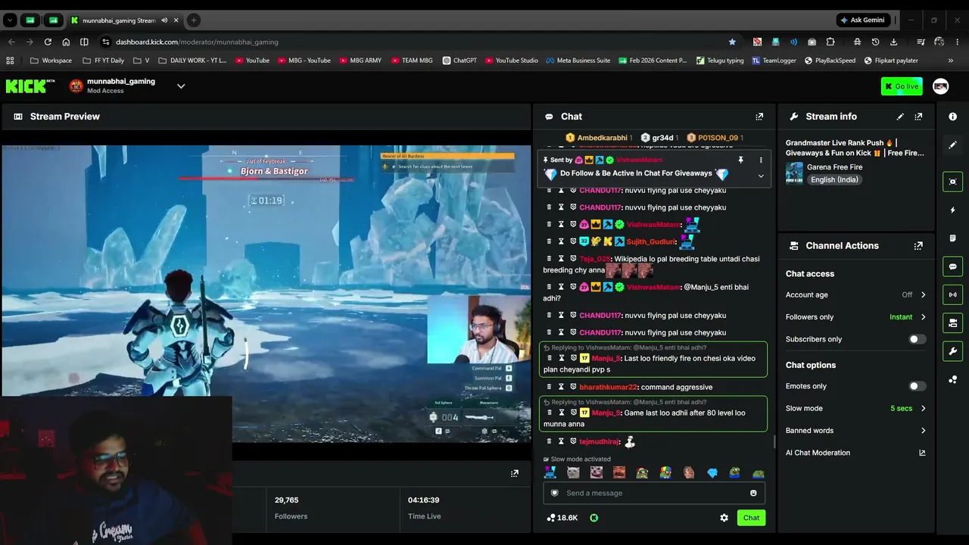Click the Kick logo in the header
The height and width of the screenshot is (545, 969).
[30, 86]
